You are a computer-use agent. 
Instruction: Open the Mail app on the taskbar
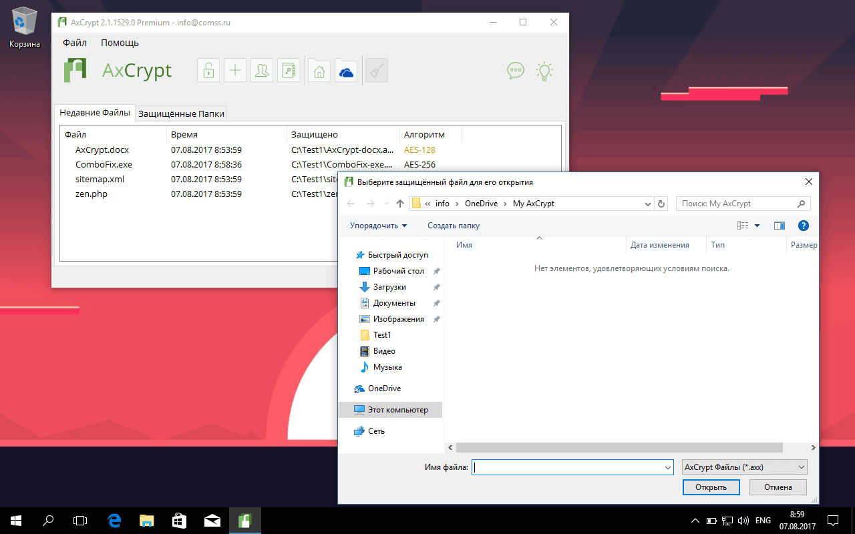coord(212,520)
